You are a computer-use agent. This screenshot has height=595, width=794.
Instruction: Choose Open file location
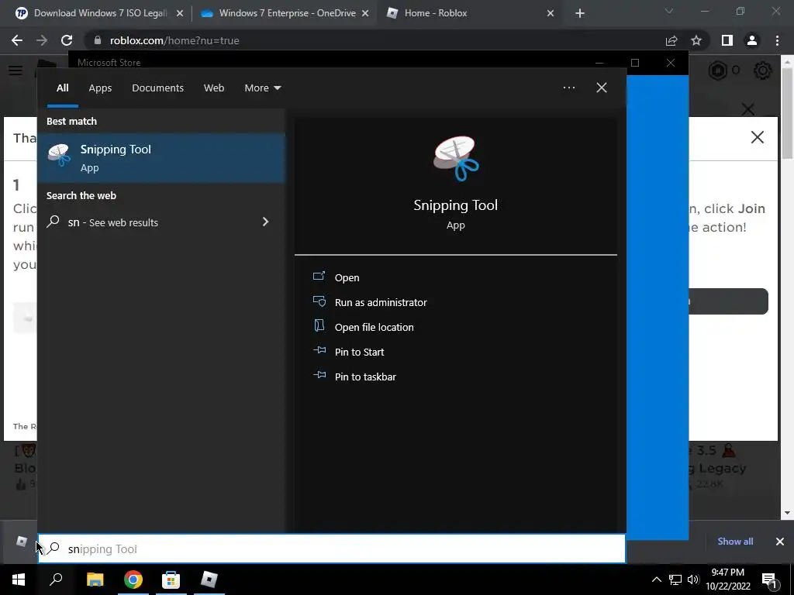pos(375,327)
